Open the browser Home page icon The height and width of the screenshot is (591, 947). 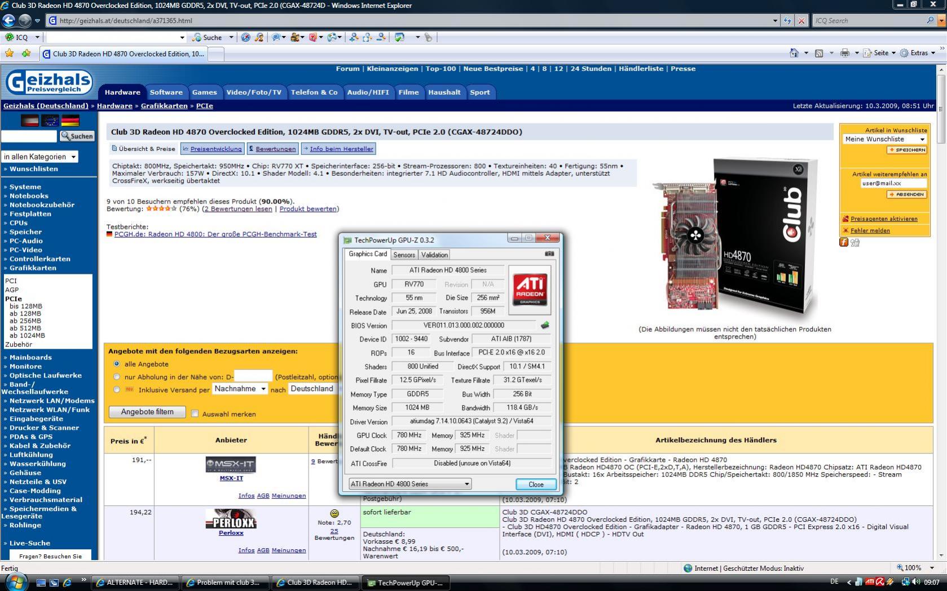click(794, 53)
